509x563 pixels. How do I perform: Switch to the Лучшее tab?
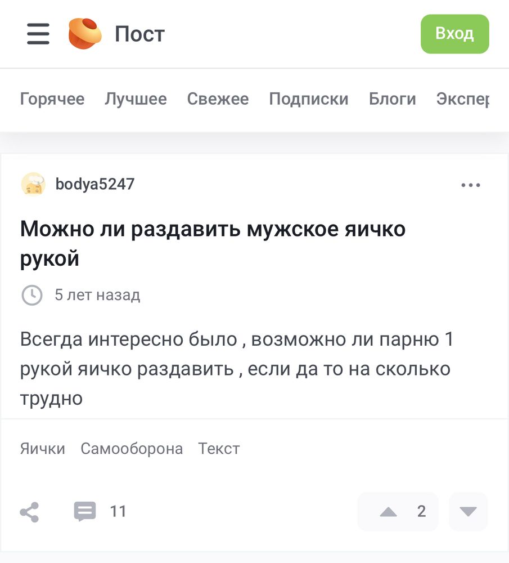[x=136, y=99]
